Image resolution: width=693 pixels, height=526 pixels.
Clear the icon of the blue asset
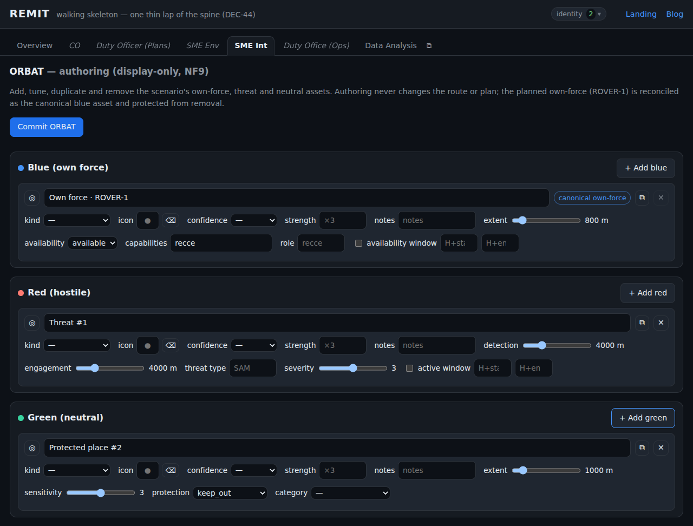point(171,221)
